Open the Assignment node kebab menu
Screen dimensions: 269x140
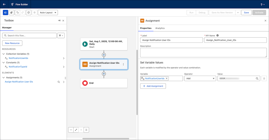pyautogui.click(x=123, y=64)
